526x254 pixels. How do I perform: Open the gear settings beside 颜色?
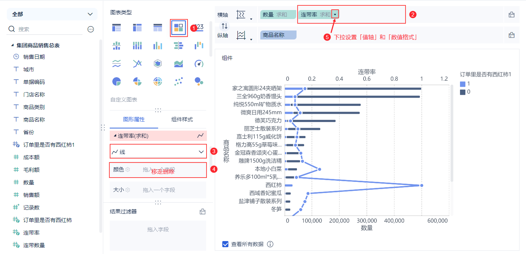point(127,170)
